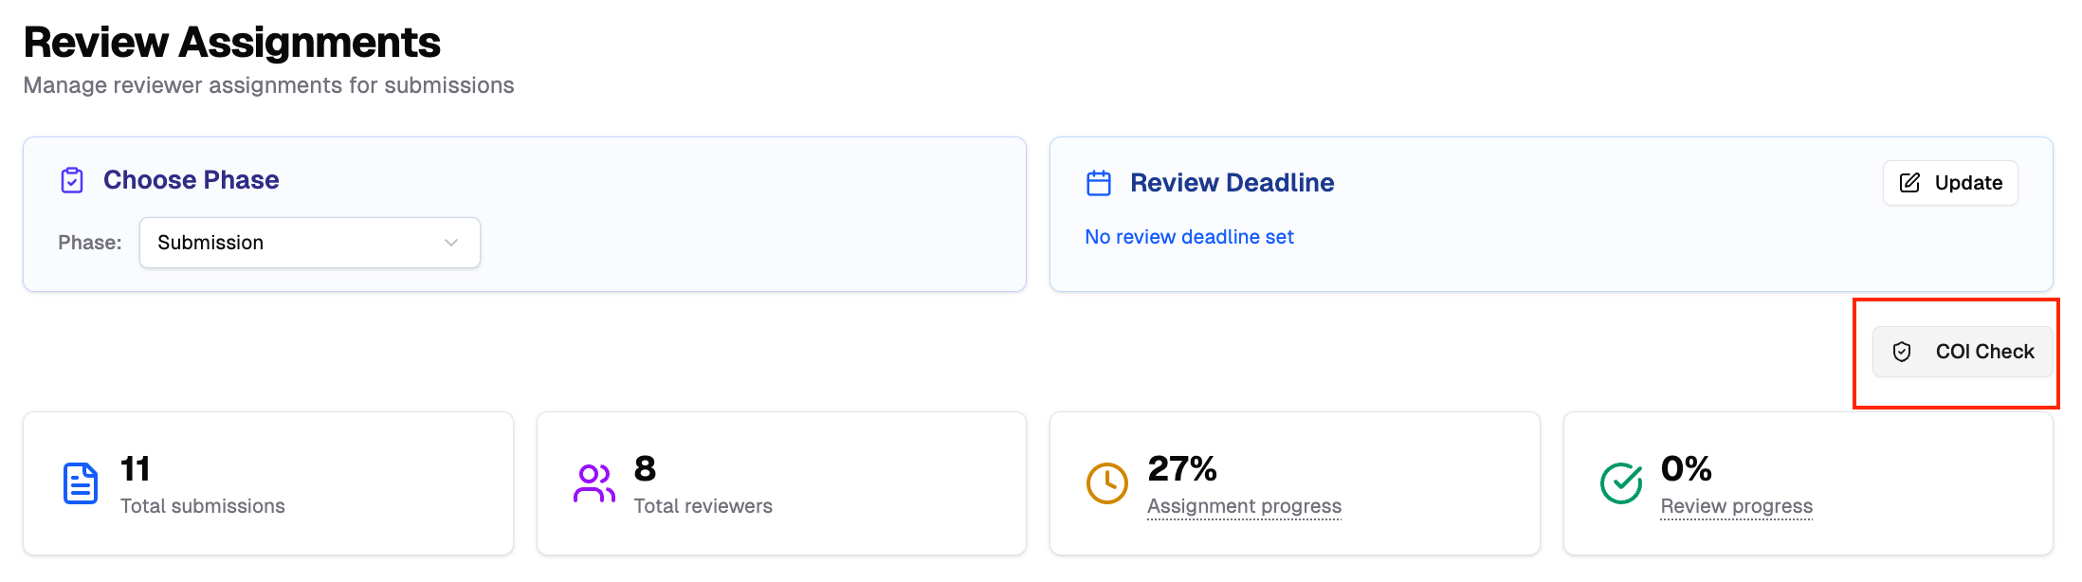This screenshot has height=582, width=2082.
Task: Click the No review deadline set text
Action: tap(1189, 237)
